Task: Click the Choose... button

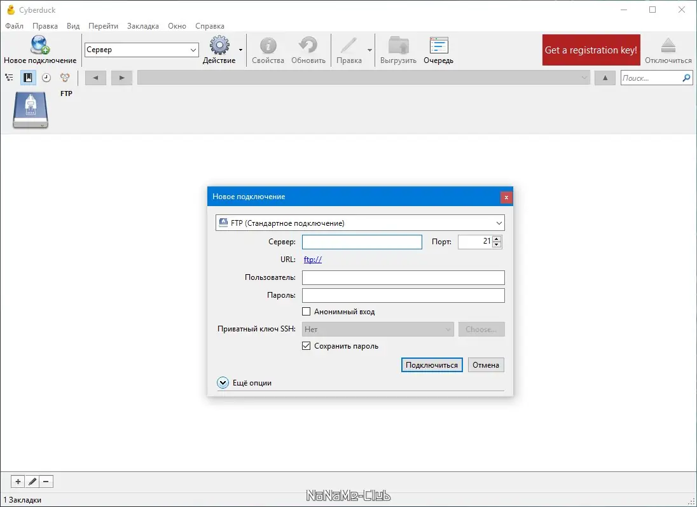Action: (481, 329)
